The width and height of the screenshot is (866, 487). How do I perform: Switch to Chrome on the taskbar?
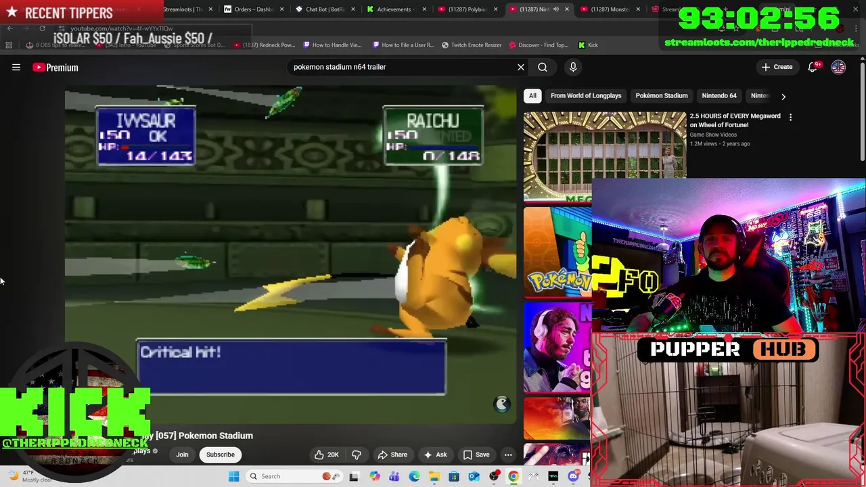tap(513, 476)
